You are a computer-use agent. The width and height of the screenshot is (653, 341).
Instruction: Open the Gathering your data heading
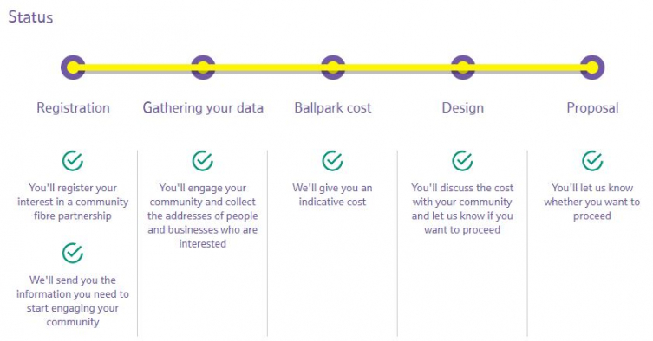tap(203, 108)
